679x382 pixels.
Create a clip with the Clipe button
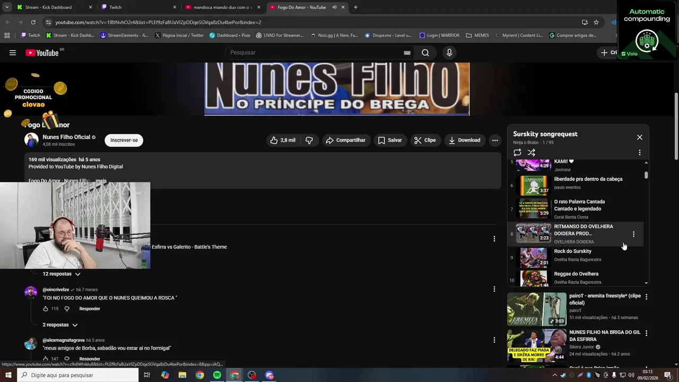(425, 140)
